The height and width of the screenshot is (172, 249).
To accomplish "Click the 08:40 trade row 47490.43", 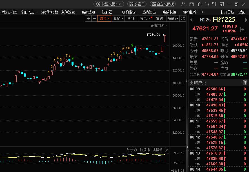I will (218, 105).
